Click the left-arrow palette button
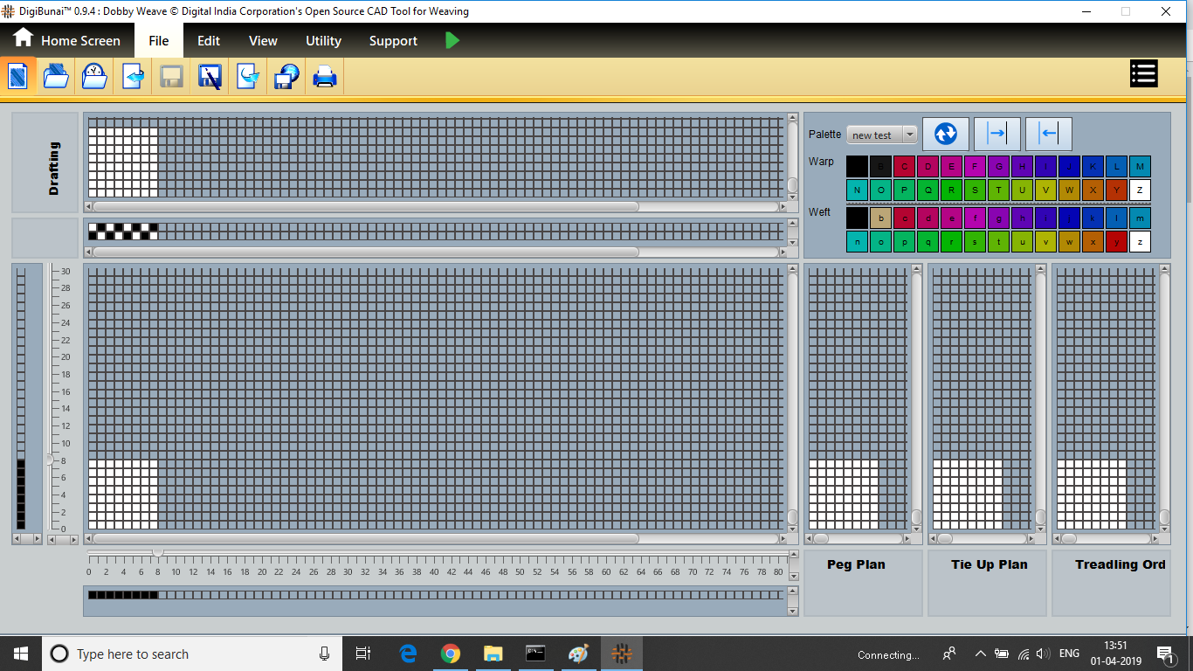Image resolution: width=1193 pixels, height=671 pixels. click(1048, 134)
